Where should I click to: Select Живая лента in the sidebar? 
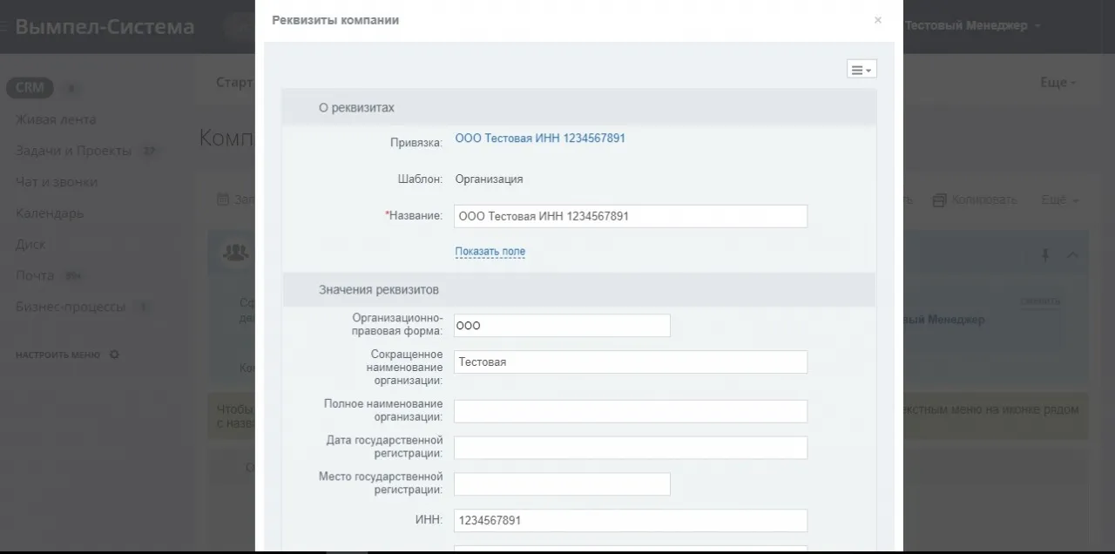coord(54,119)
